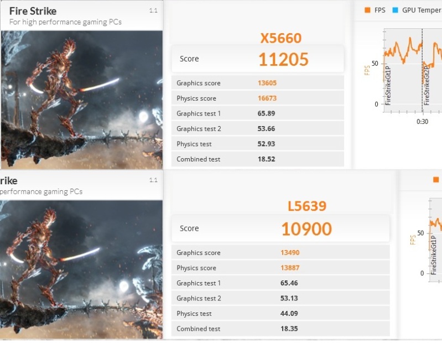442x343 pixels.
Task: Open the bottom Fire Strike preview image
Action: (x=81, y=270)
